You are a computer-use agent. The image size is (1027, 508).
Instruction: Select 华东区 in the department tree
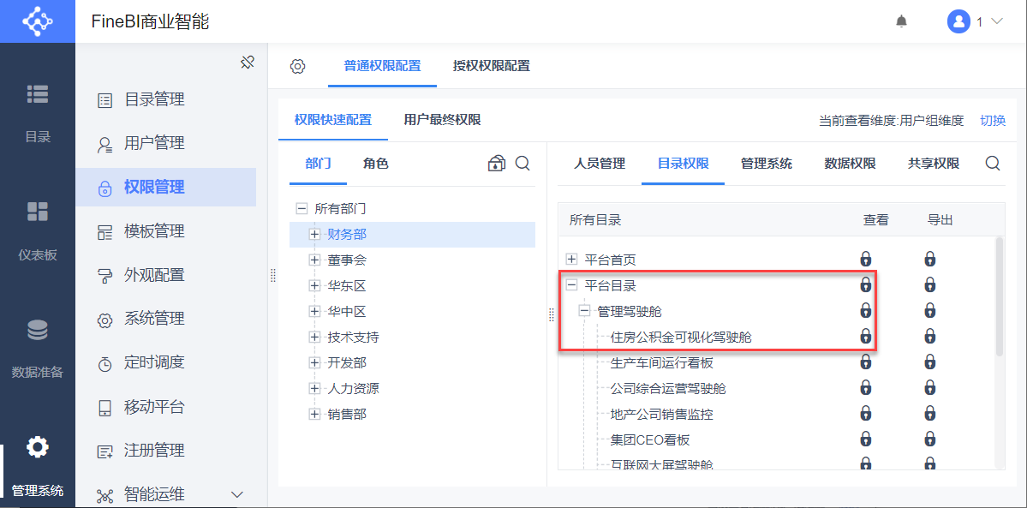pos(346,285)
